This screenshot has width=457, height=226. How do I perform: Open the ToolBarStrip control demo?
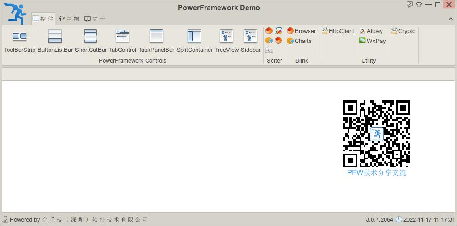click(20, 41)
